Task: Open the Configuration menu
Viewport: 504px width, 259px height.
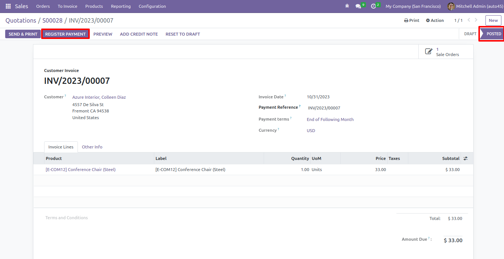Action: pos(152,6)
